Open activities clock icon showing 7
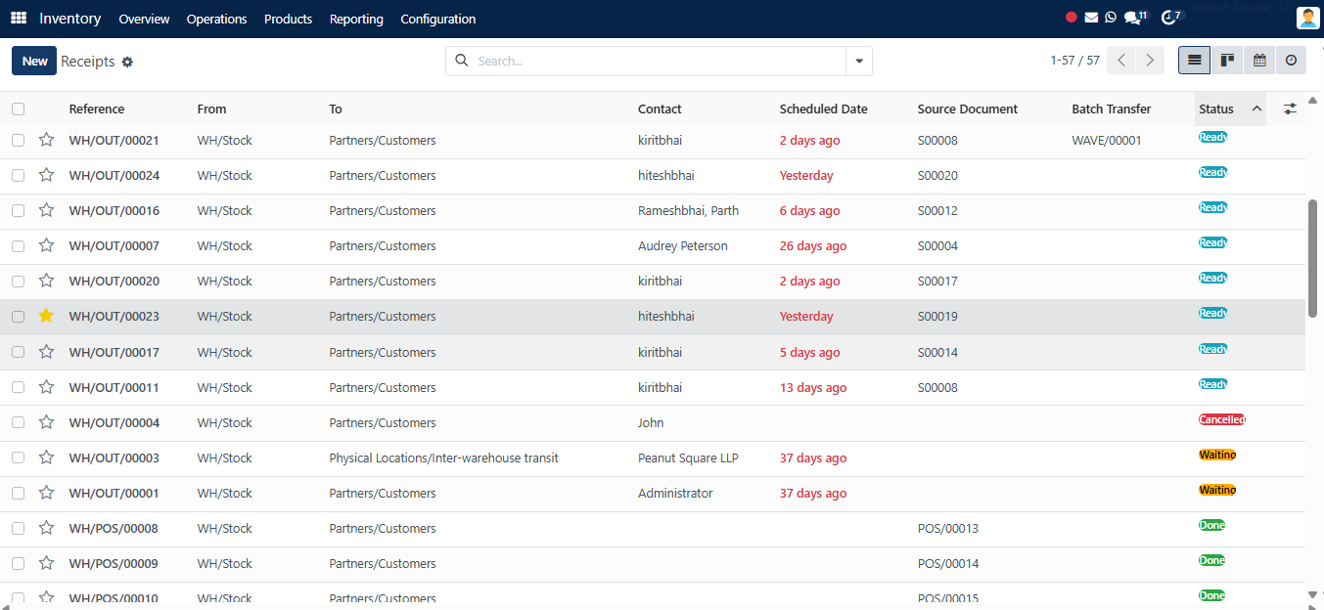This screenshot has width=1324, height=610. pos(1171,18)
